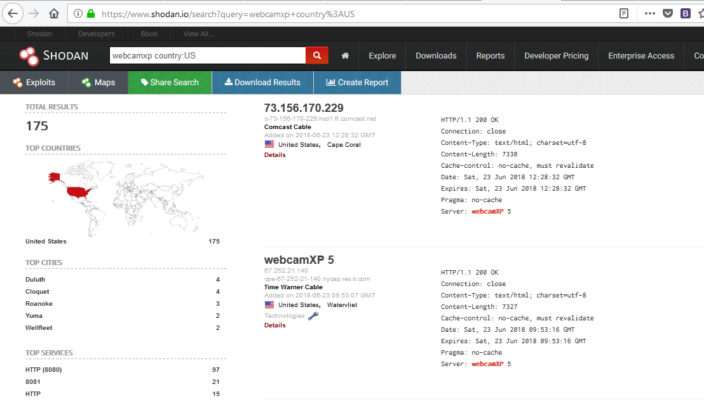Toggle reader view icon in address bar

tap(624, 13)
